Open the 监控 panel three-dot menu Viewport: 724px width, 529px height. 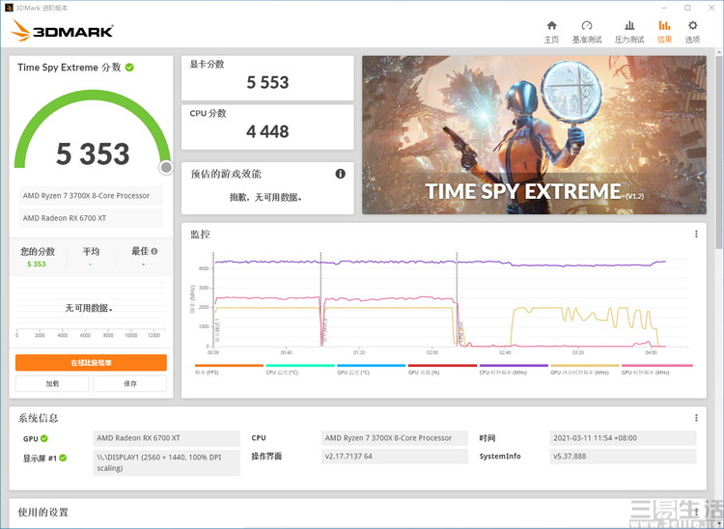click(x=696, y=234)
